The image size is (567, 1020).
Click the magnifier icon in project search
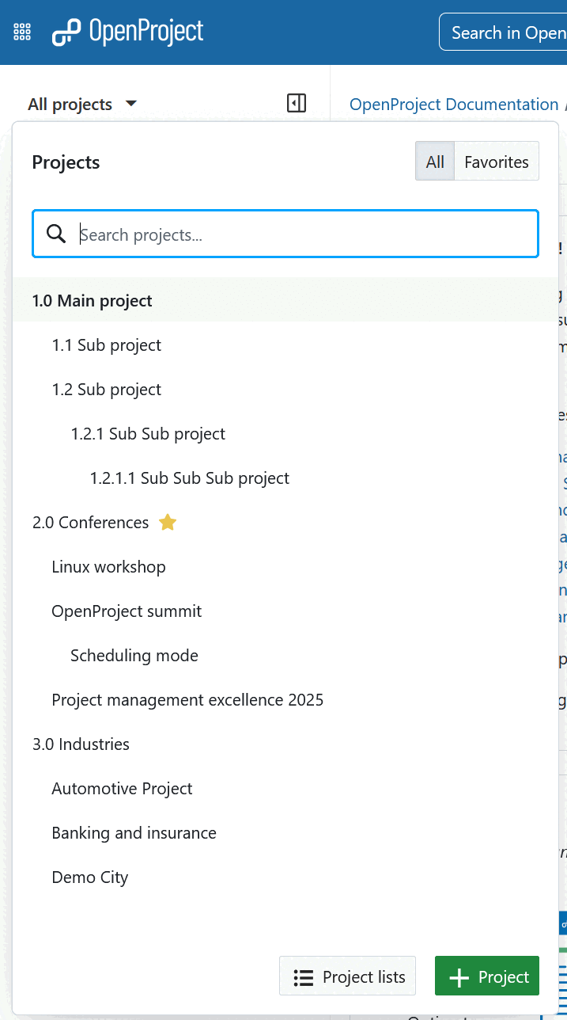(x=55, y=233)
